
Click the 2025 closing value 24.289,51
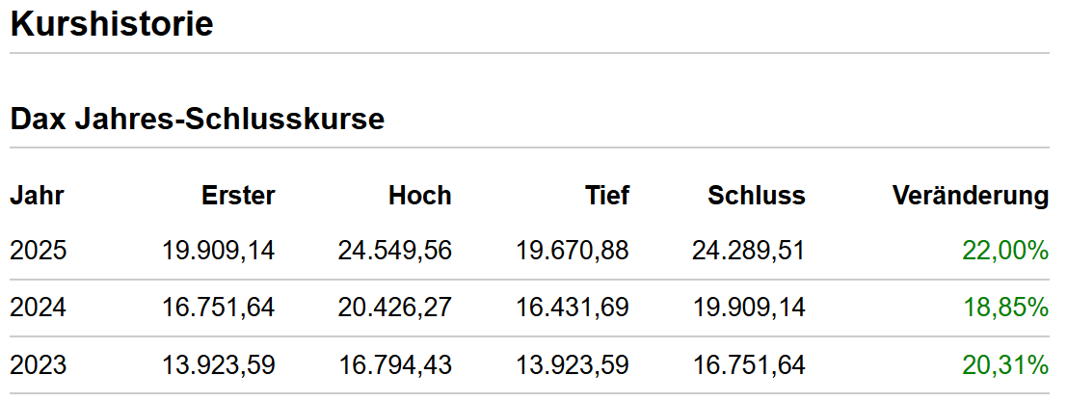coord(749,251)
